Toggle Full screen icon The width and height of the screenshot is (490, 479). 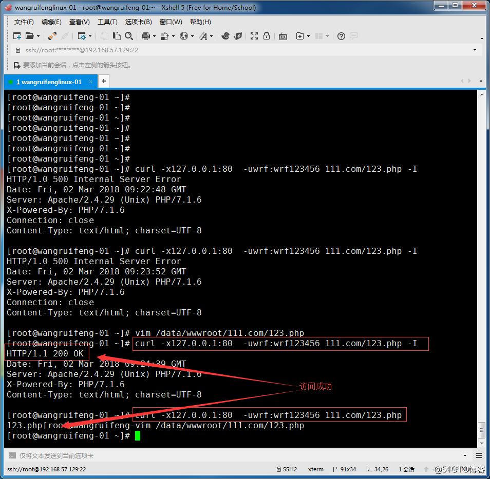click(x=254, y=36)
